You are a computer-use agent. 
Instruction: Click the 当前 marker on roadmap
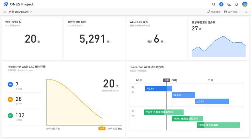click(166, 80)
